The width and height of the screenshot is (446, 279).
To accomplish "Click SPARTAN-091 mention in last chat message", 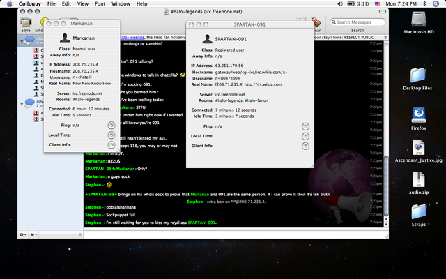I will point(201,223).
